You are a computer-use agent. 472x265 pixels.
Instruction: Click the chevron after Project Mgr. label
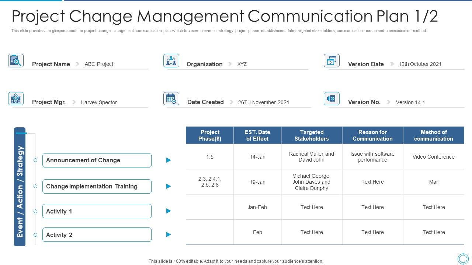coord(74,102)
